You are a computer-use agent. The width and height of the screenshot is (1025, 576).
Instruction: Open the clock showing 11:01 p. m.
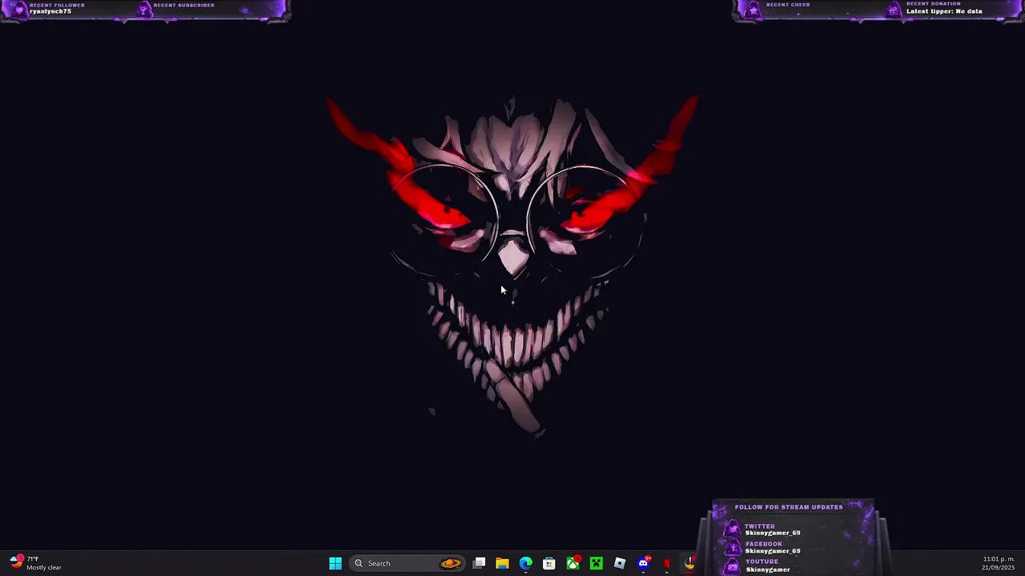999,563
